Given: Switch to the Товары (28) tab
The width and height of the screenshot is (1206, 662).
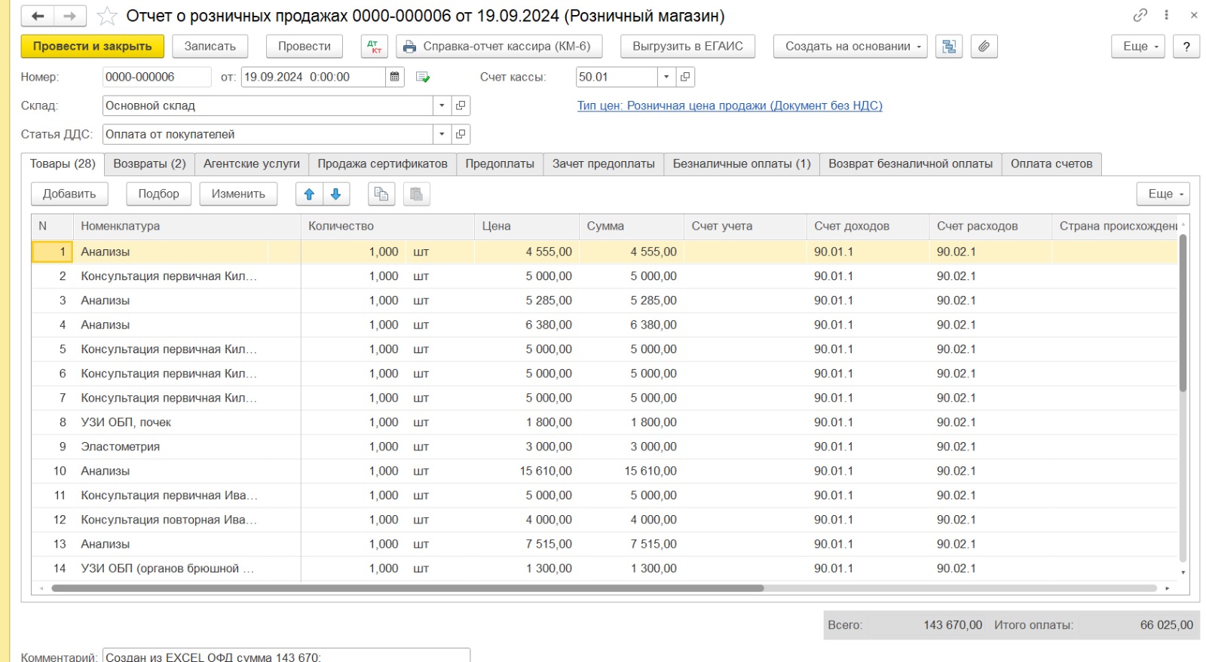Looking at the screenshot, I should (x=63, y=164).
